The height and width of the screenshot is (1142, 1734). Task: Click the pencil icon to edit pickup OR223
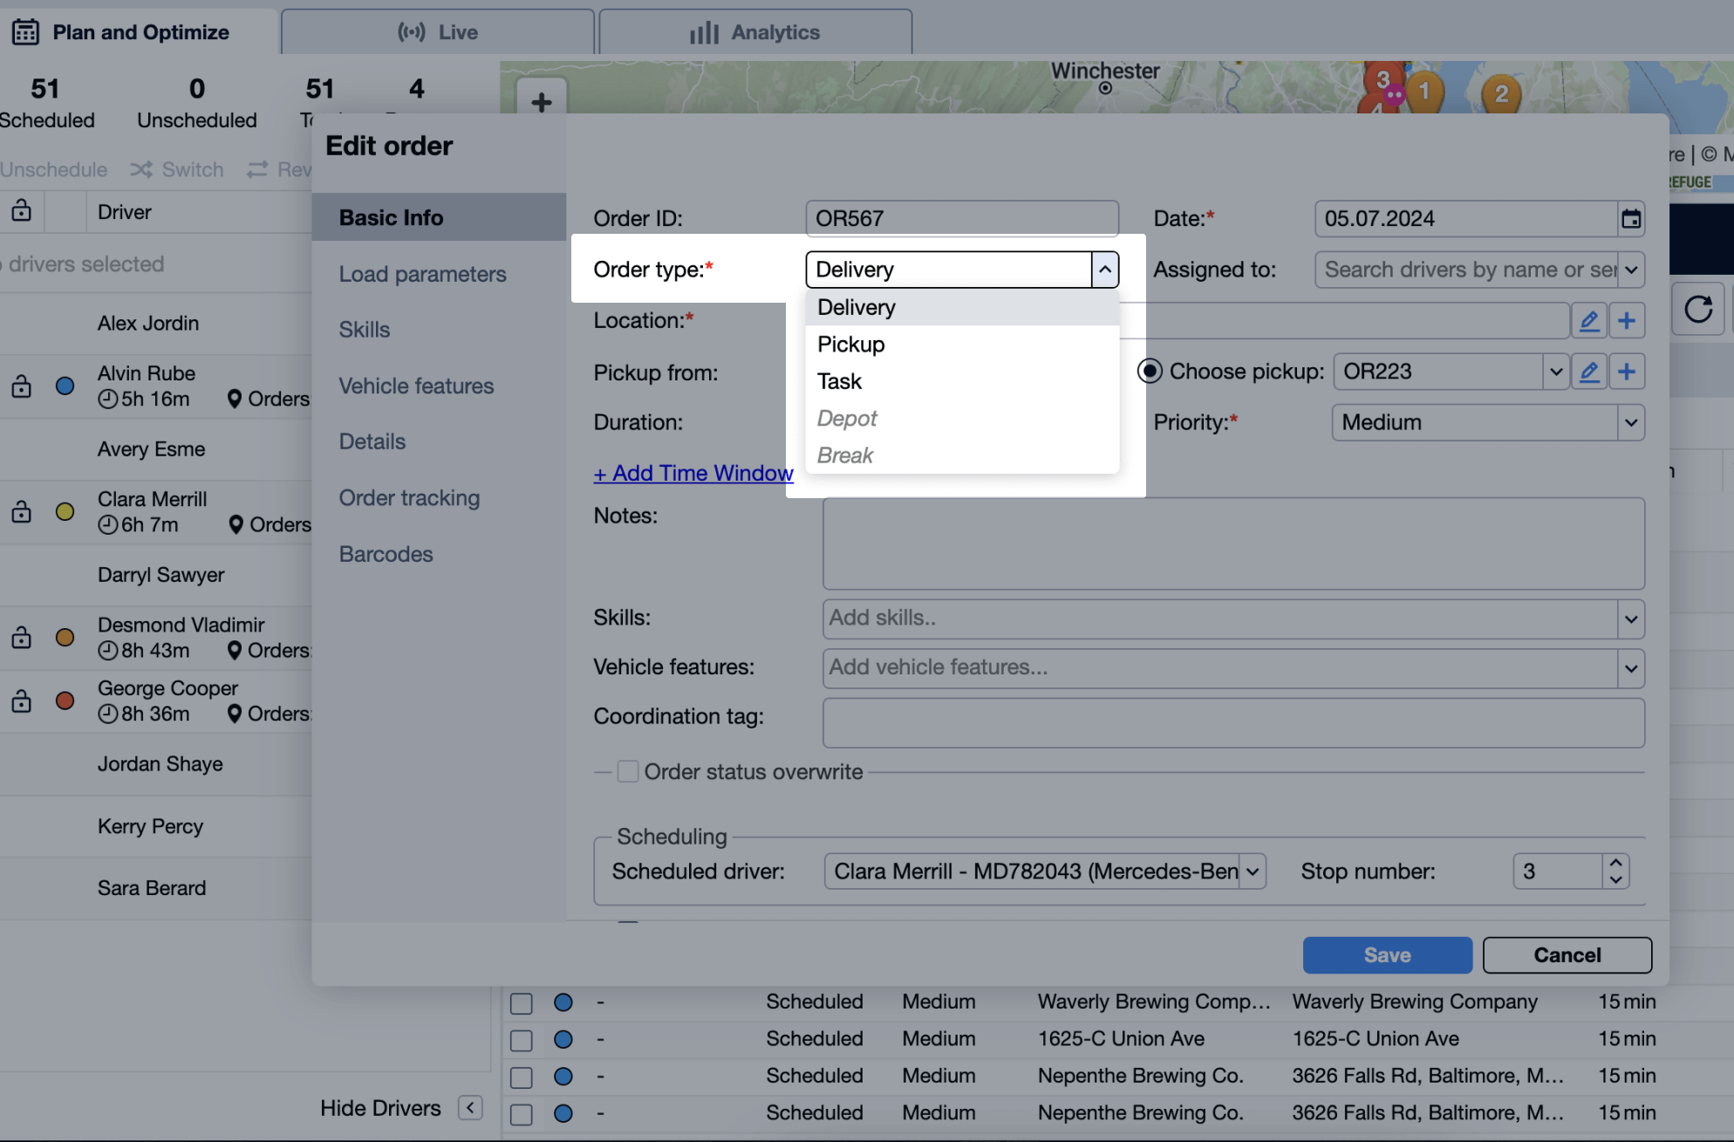(1588, 371)
